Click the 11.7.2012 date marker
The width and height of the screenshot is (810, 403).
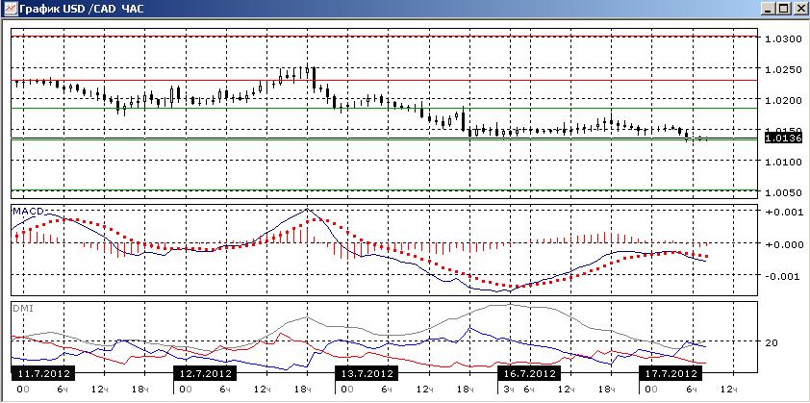click(43, 373)
